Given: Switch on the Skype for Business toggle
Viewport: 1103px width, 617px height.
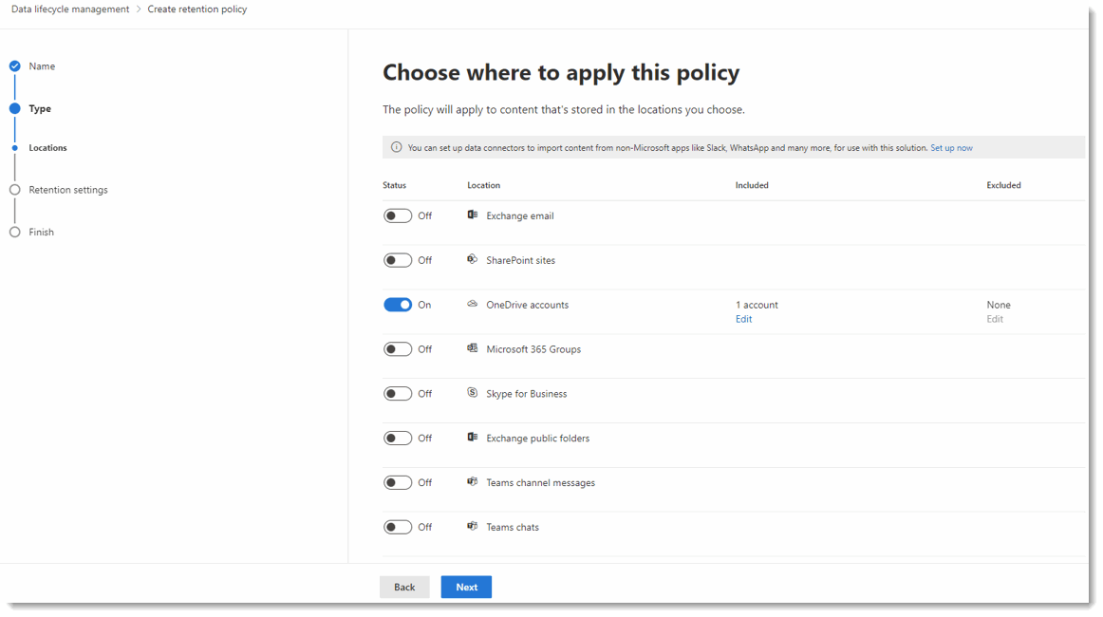Looking at the screenshot, I should [398, 393].
